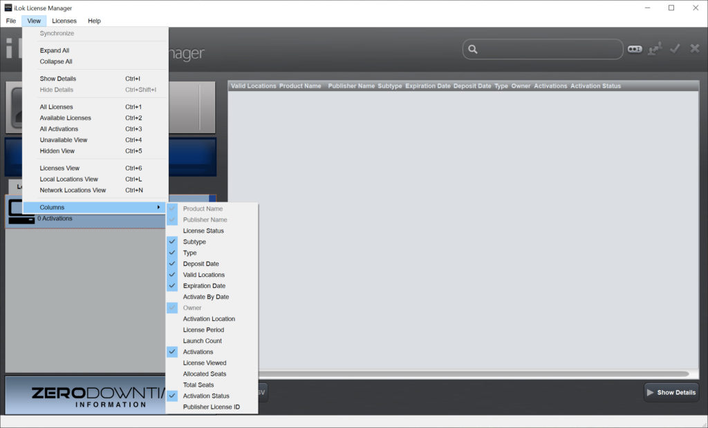Viewport: 708px width, 428px height.
Task: Sort by Product Name column header
Action: pyautogui.click(x=300, y=86)
